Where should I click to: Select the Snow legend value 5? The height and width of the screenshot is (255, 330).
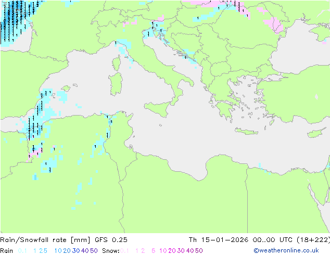(x=153, y=251)
